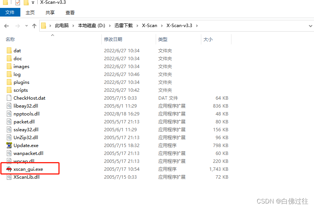Click 应用程序 type of Update.exe row
Image resolution: width=314 pixels, height=208 pixels.
pyautogui.click(x=167, y=146)
